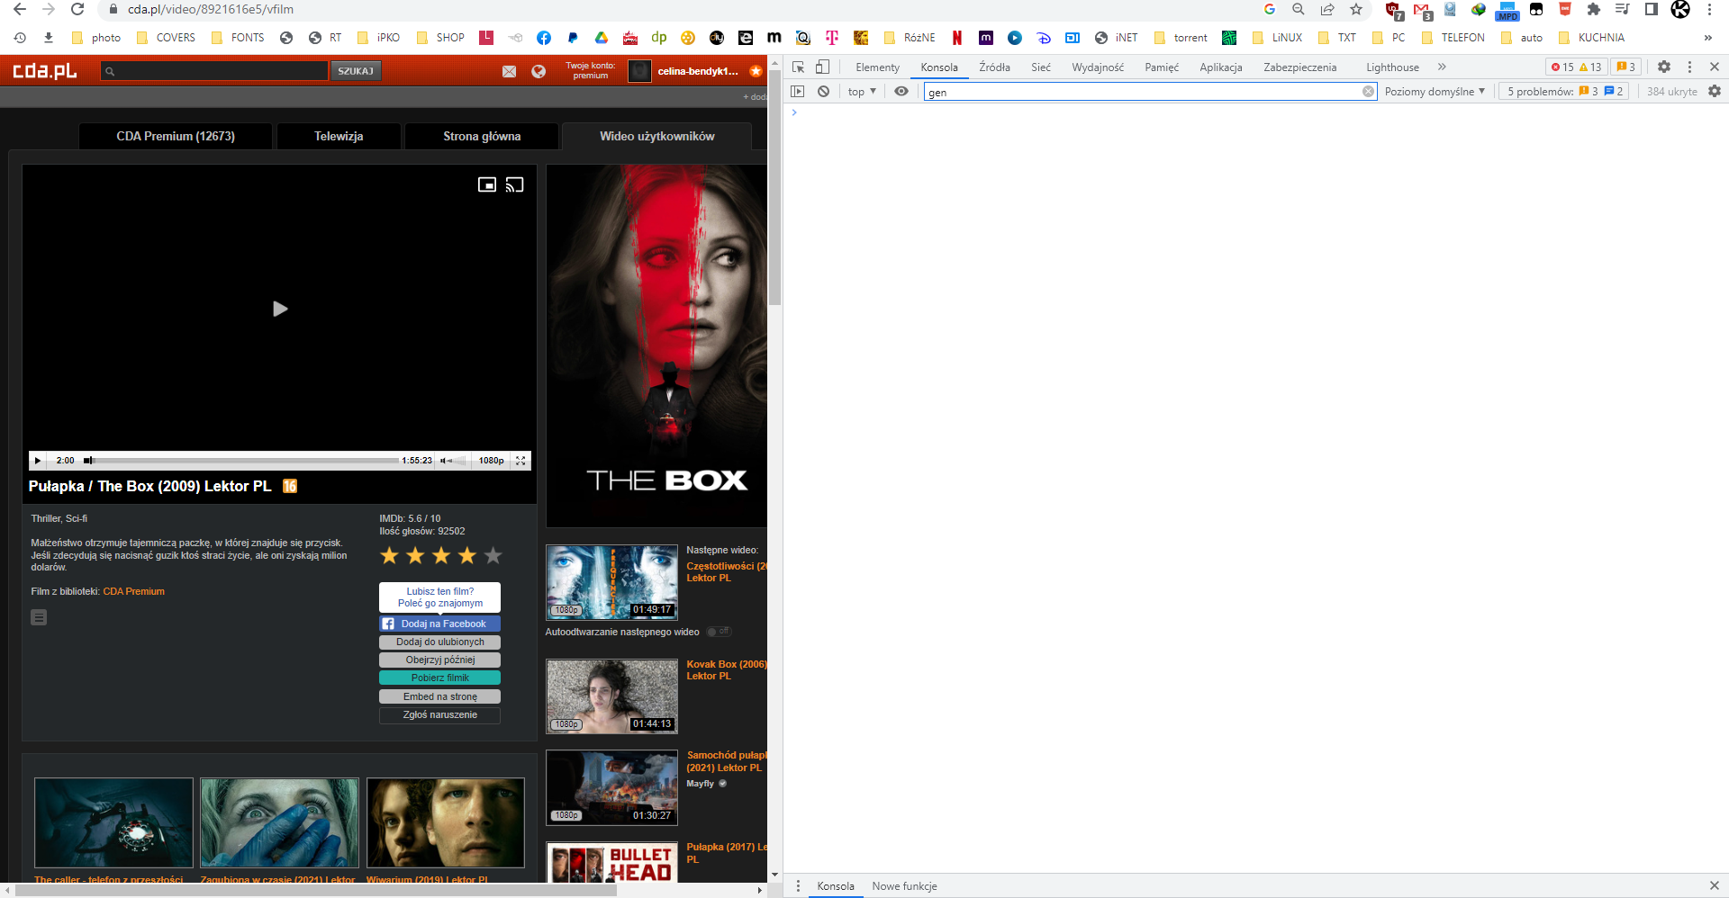Screen dimensions: 1729x898
Task: Open the KUCHNIA bookmarks folder
Action: [x=1591, y=38]
